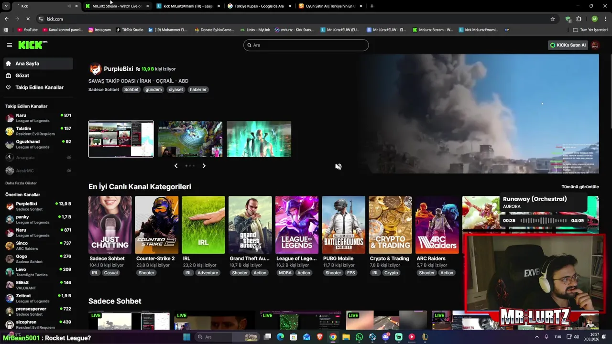Open Naru channel in followed channels list

click(38, 118)
